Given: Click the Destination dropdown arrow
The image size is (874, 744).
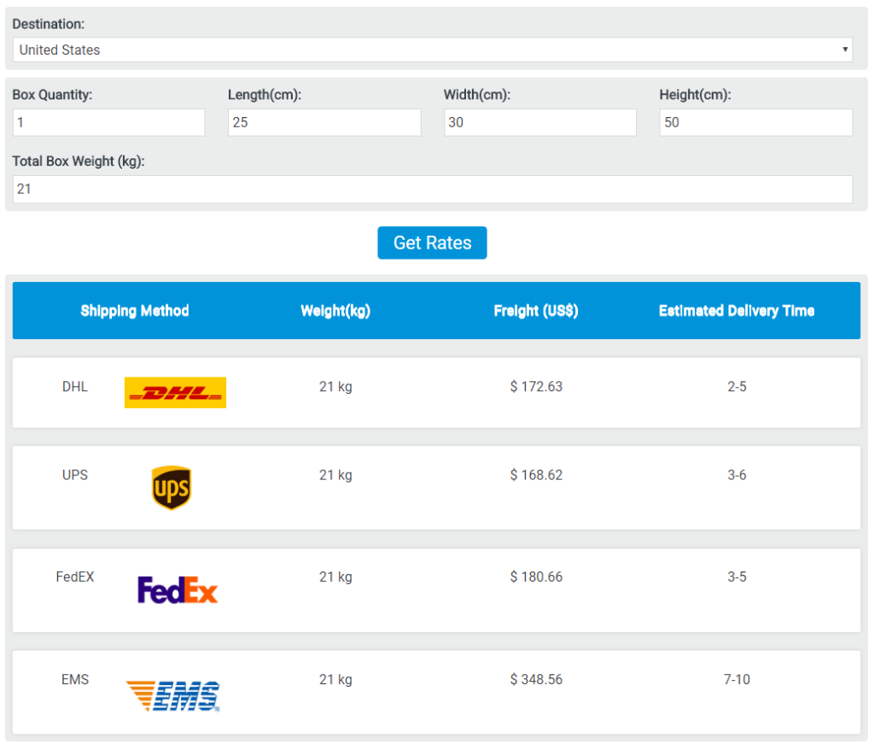Looking at the screenshot, I should tap(844, 50).
